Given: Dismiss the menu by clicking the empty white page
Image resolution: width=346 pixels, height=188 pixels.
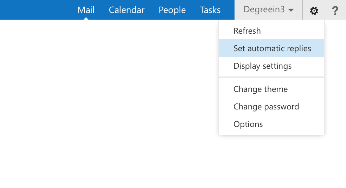Looking at the screenshot, I should 106,99.
